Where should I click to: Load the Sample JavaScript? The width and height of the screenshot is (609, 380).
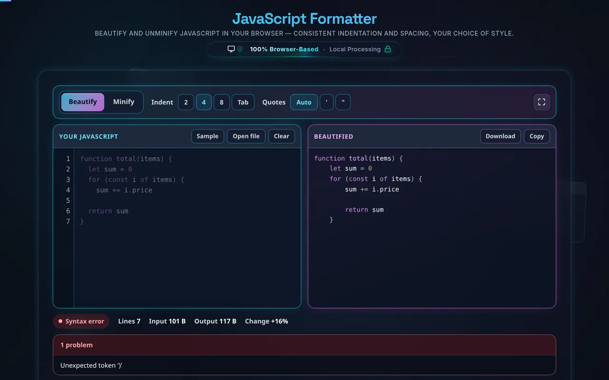(x=207, y=136)
